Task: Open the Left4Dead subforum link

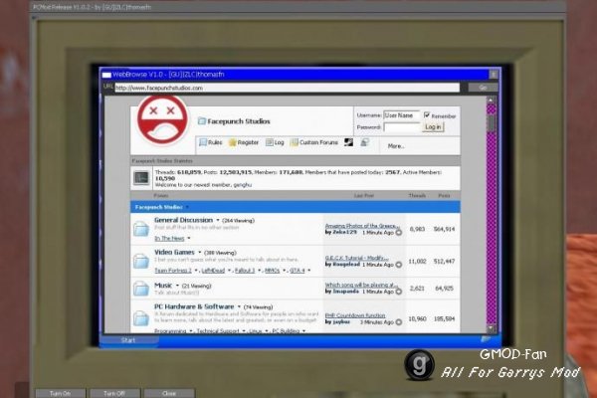Action: [x=213, y=271]
